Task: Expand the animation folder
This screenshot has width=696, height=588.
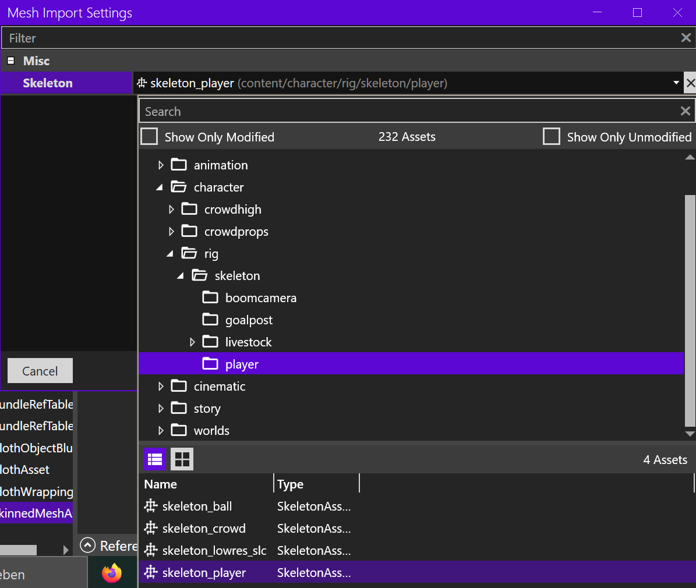Action: pos(161,165)
